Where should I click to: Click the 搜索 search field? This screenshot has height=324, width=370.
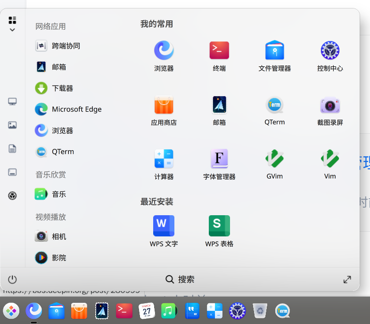pyautogui.click(x=180, y=279)
